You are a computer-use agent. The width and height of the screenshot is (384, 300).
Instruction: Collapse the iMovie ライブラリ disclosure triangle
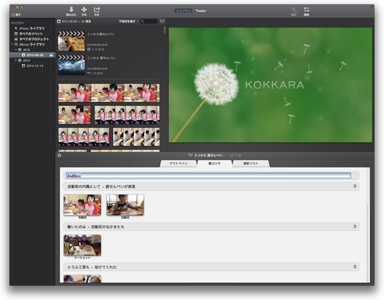12,45
